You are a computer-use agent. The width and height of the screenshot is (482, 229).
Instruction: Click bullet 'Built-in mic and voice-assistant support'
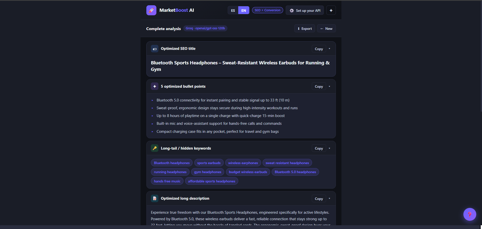pyautogui.click(x=219, y=124)
